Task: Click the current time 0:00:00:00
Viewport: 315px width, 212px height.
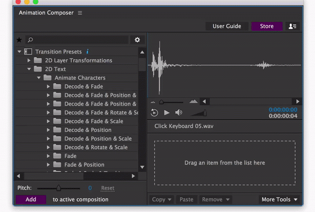Action: (x=283, y=110)
